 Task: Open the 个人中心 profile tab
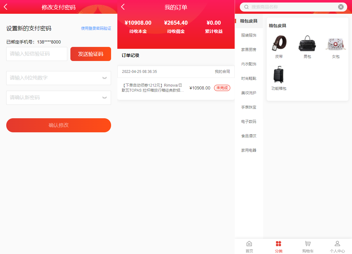point(337,246)
